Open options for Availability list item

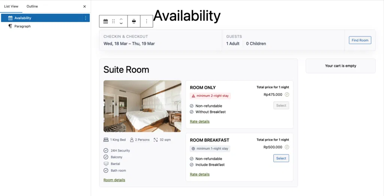[85, 18]
